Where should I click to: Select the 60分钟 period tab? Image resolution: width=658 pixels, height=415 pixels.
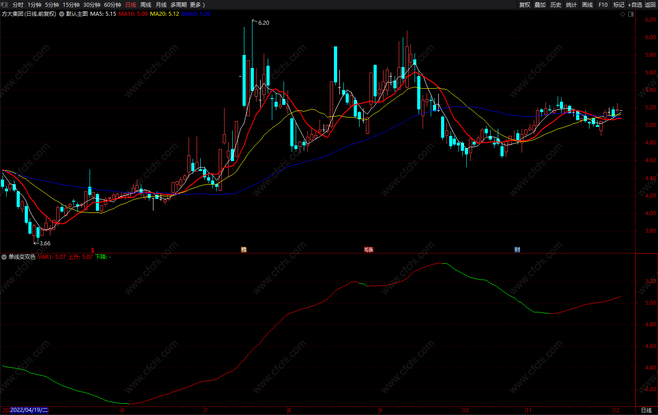click(113, 5)
